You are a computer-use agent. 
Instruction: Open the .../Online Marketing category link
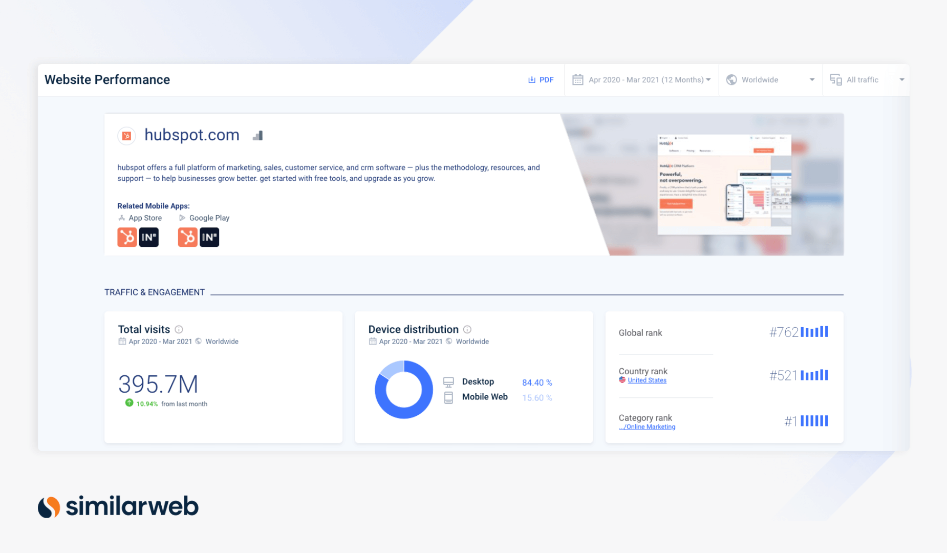(647, 427)
